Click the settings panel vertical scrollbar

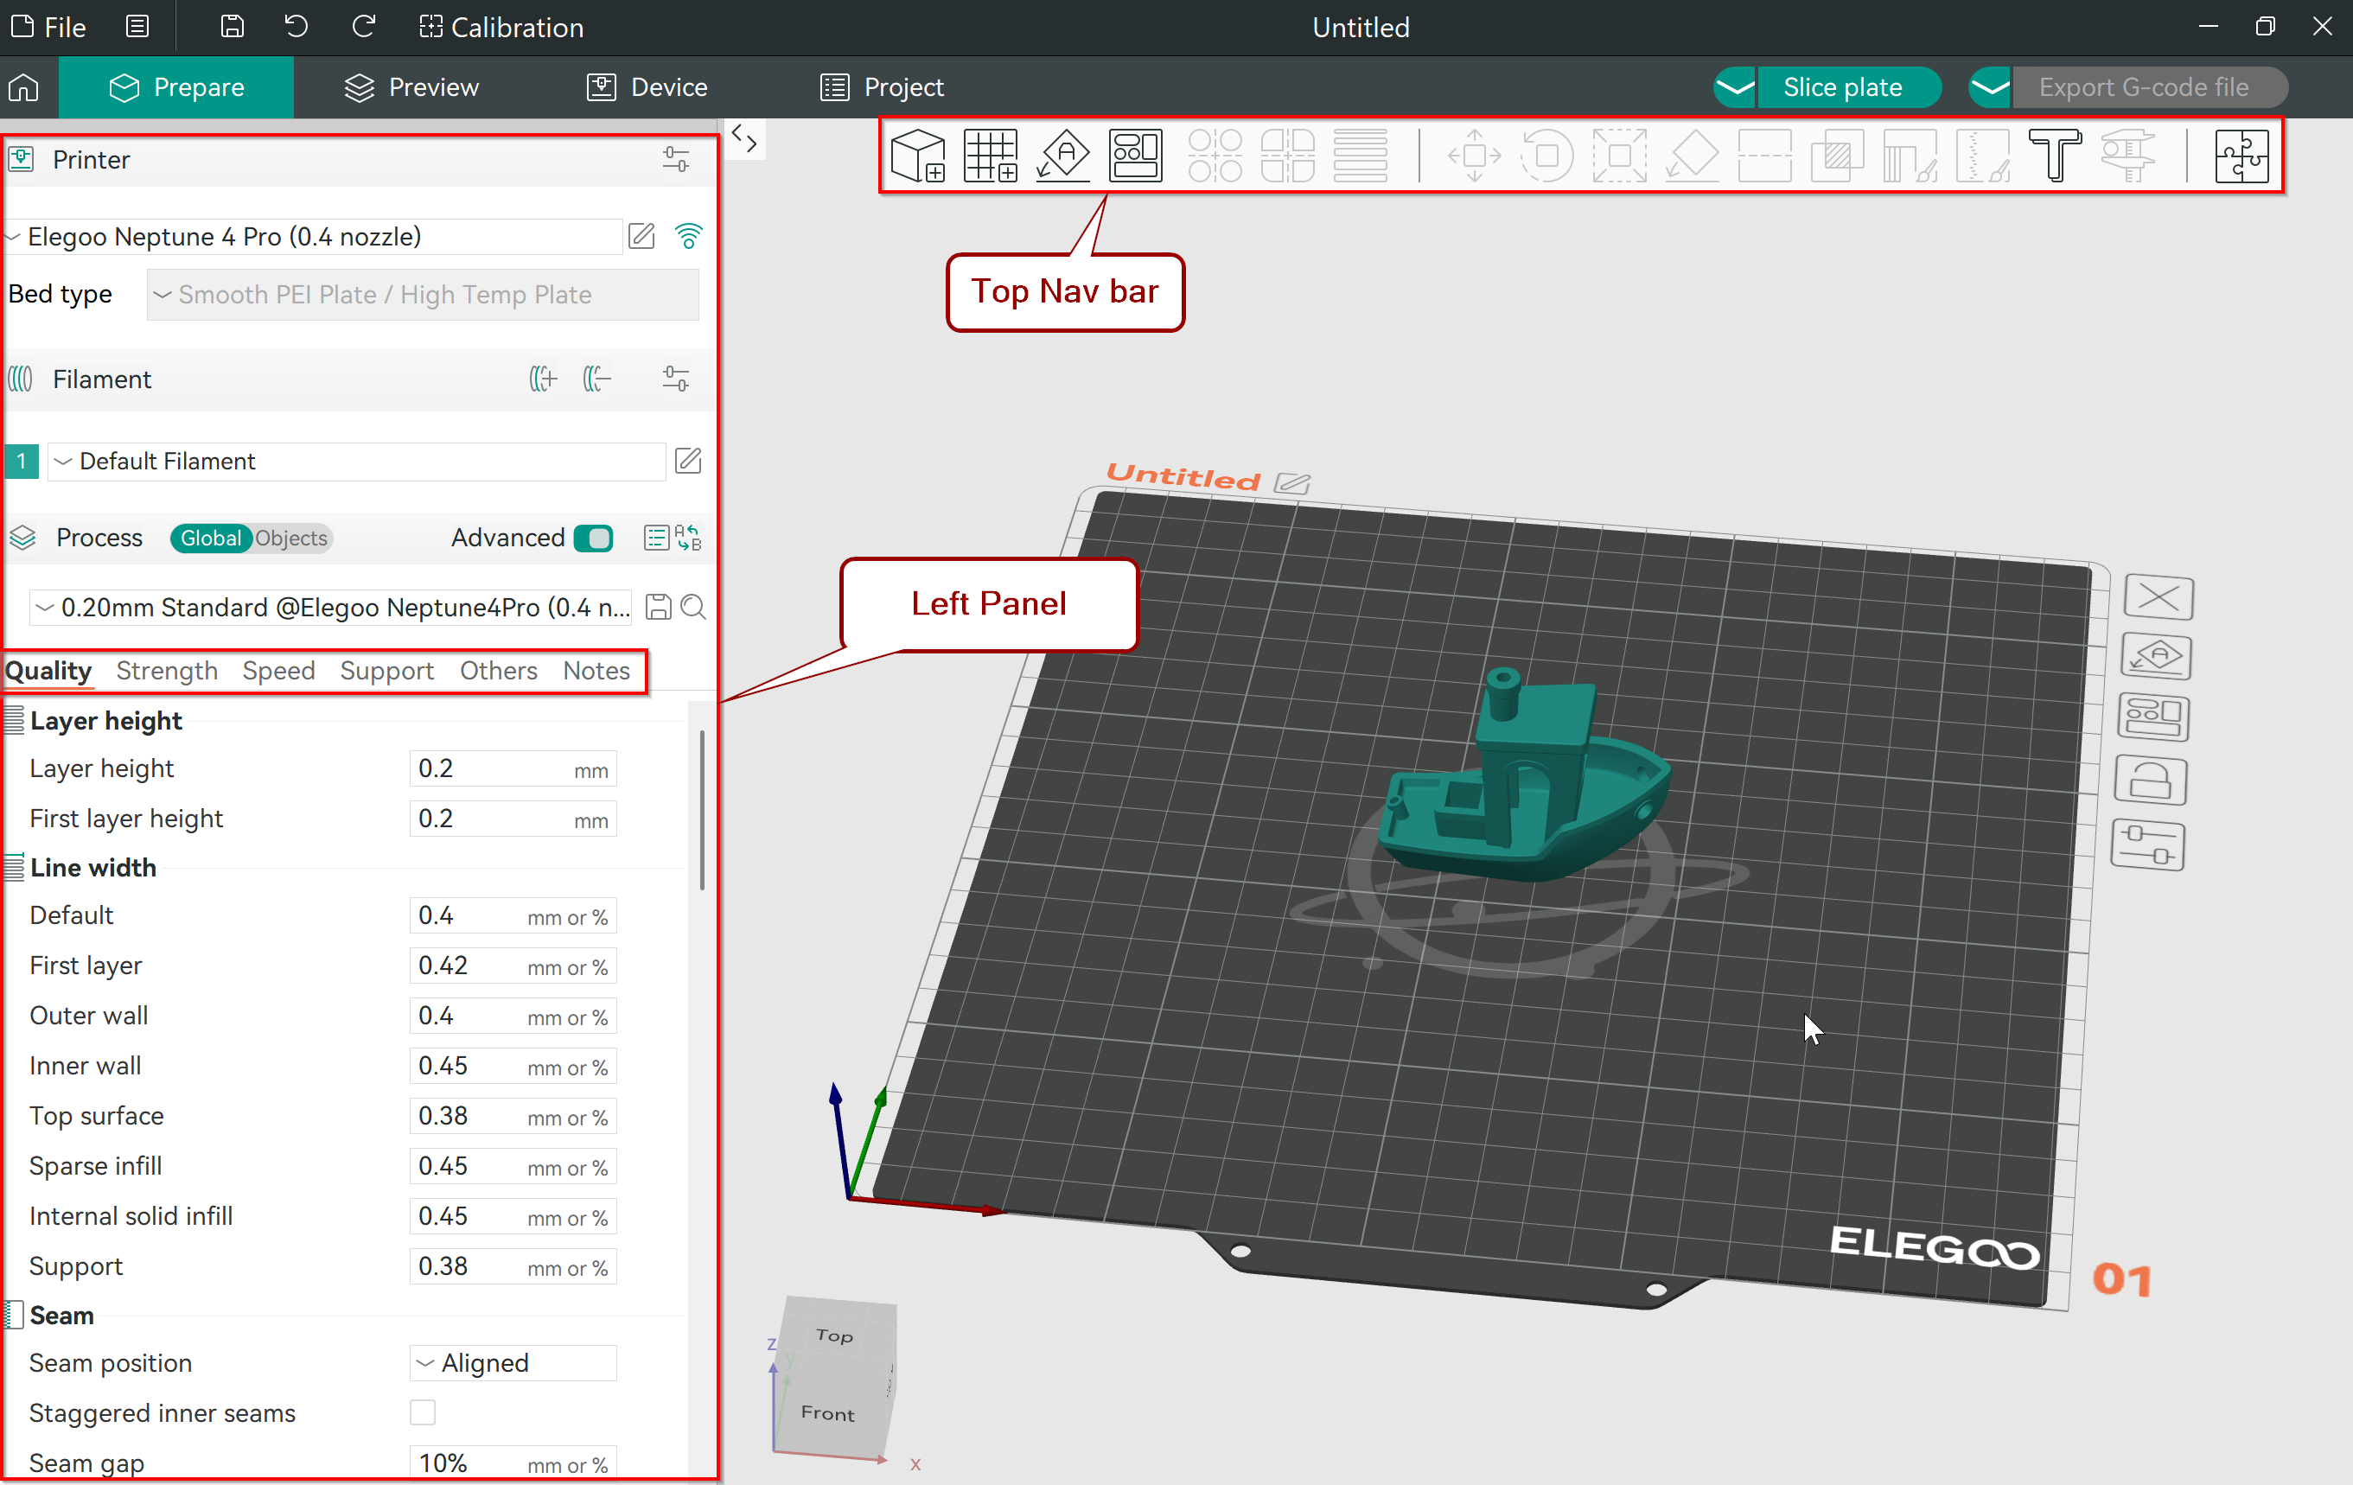pyautogui.click(x=702, y=810)
